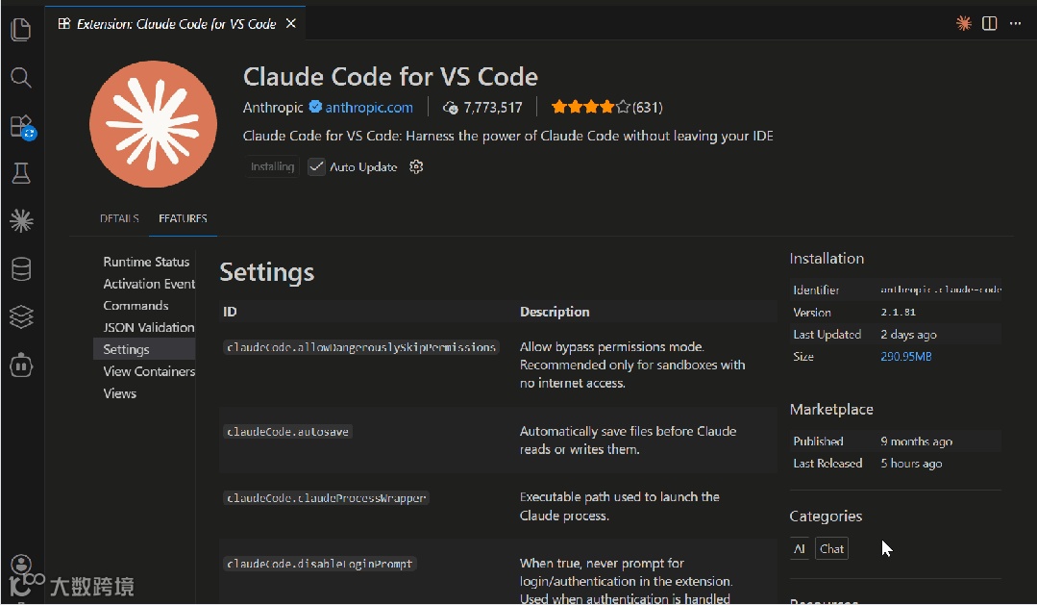1037x605 pixels.
Task: Select Commands in the features list
Action: pyautogui.click(x=136, y=306)
